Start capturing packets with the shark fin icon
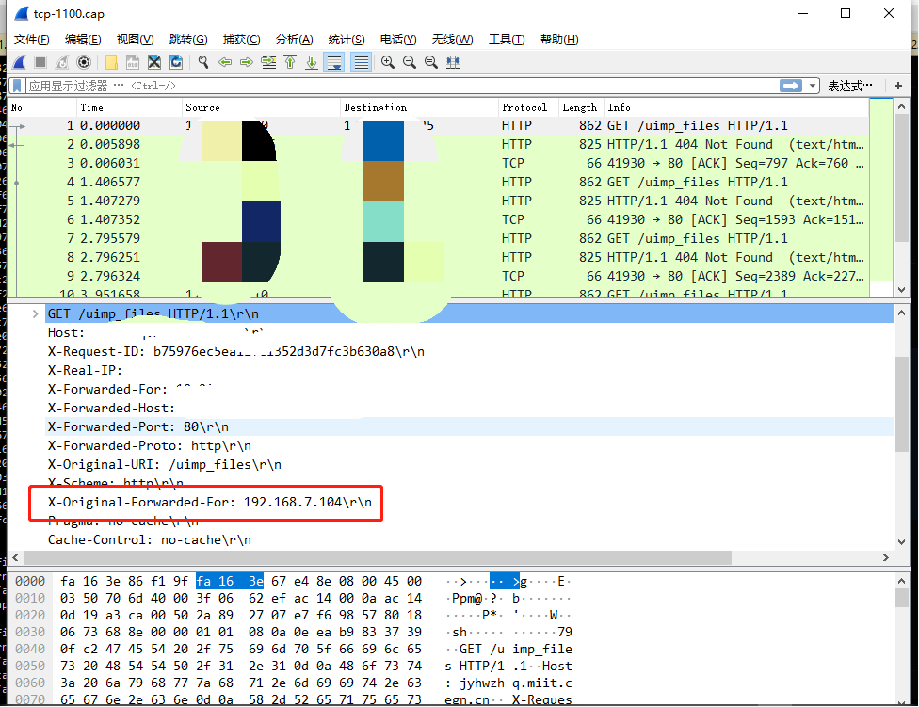 tap(19, 62)
